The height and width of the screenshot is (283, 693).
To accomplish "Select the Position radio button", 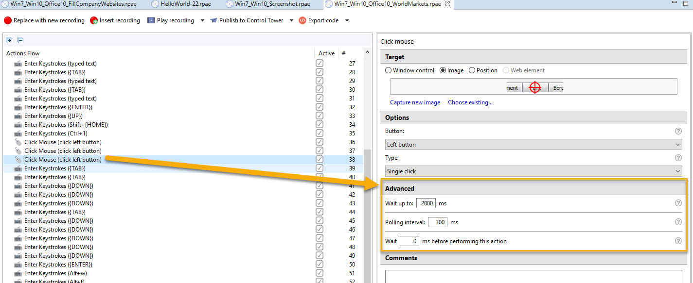I will coord(472,70).
